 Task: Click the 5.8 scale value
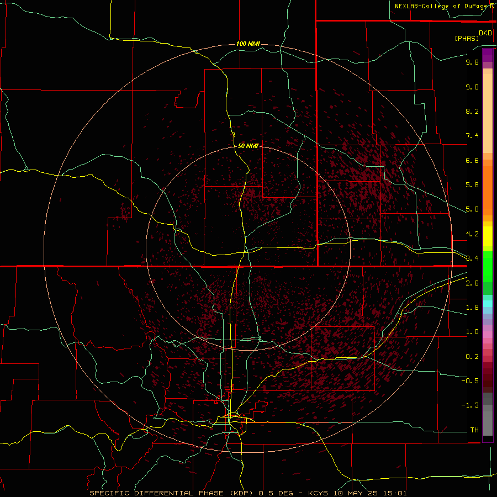[x=472, y=185]
